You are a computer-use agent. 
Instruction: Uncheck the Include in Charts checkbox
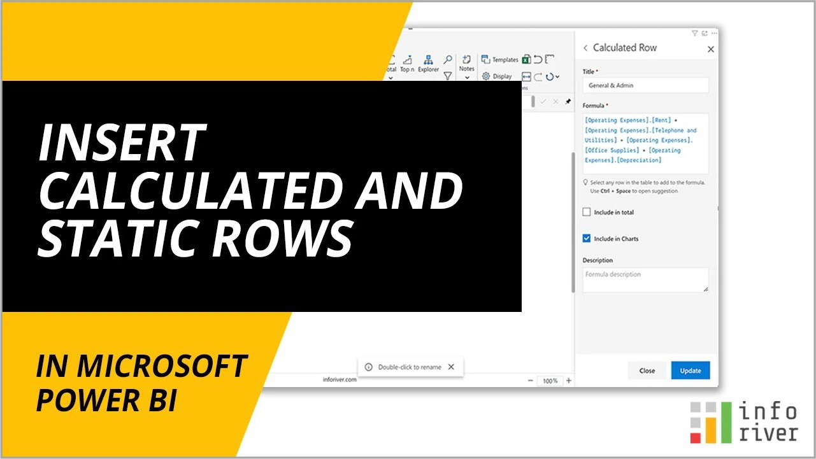point(587,239)
